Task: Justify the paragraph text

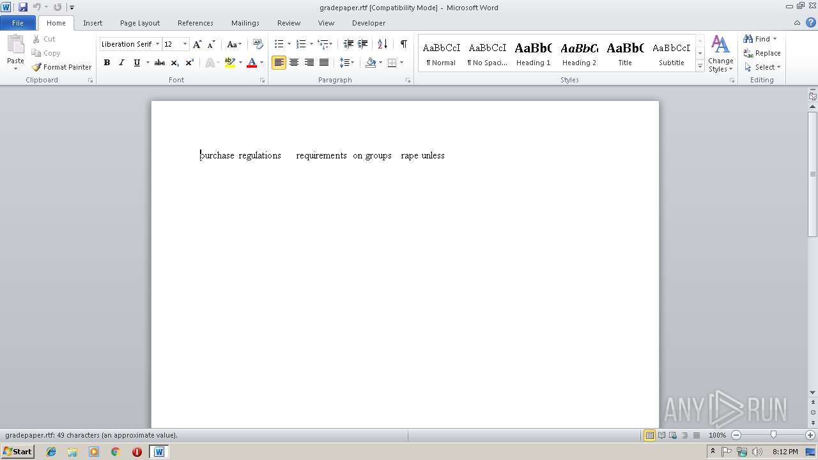Action: tap(324, 63)
